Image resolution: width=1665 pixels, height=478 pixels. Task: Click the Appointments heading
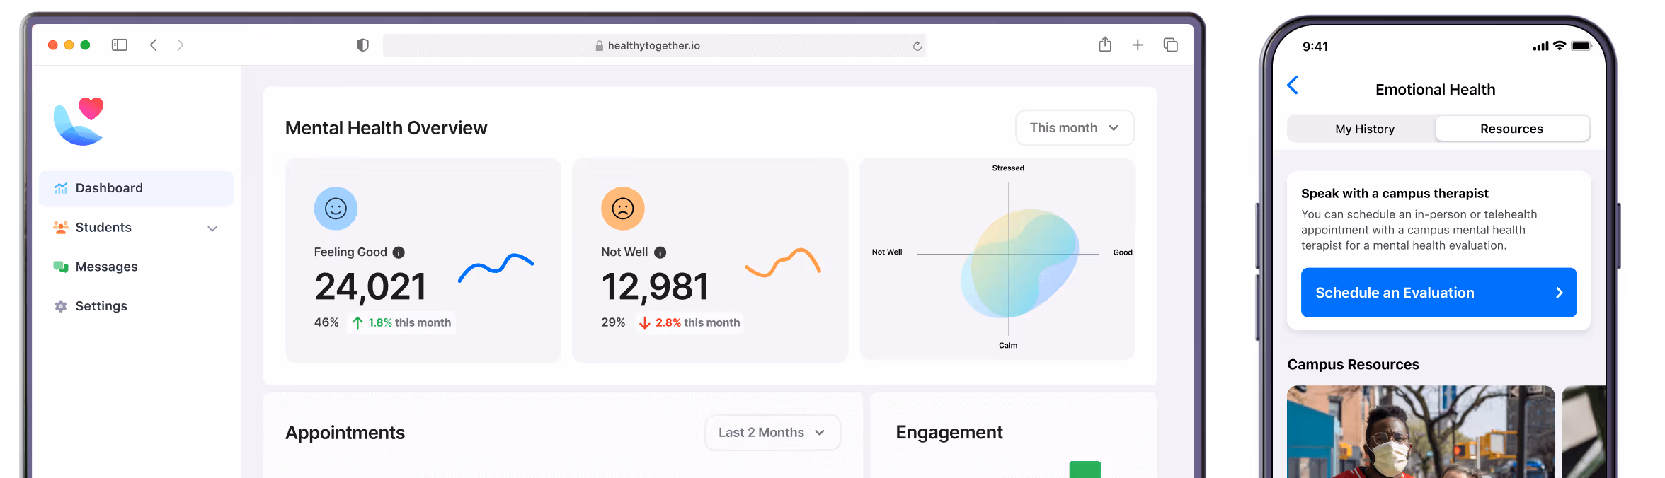coord(345,433)
